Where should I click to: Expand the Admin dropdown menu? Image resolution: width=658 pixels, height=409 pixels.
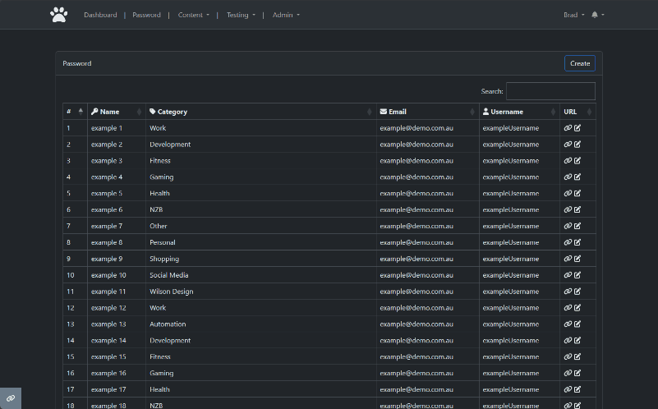286,15
